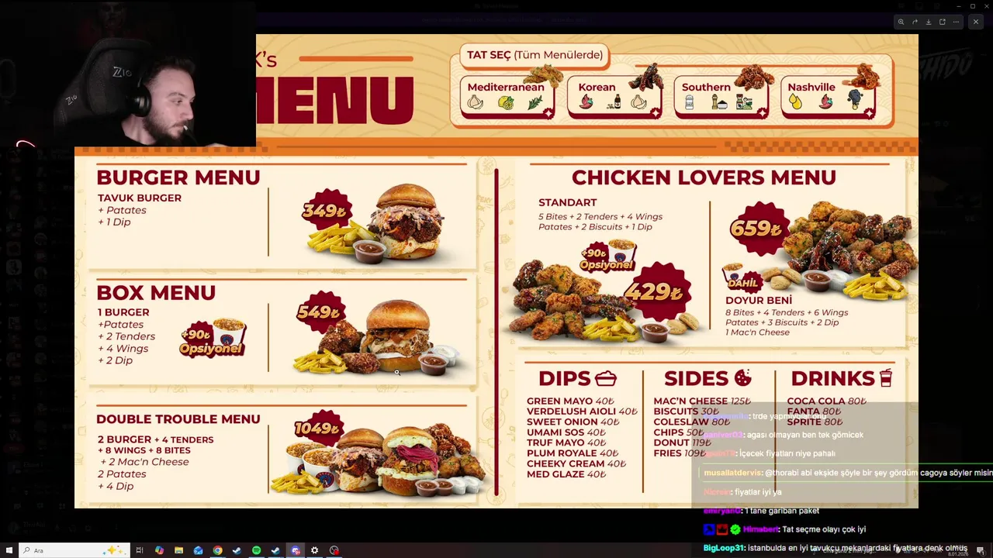Click the 429₺ price badge
Screen dimensions: 993x558
pos(659,291)
